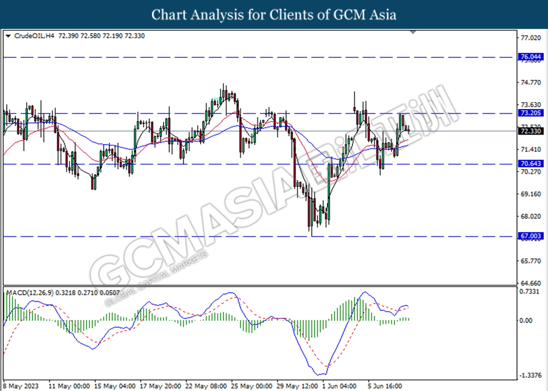Screen dimensions: 548x391
Task: Click the 70.270 price scale value
Action: click(531, 172)
